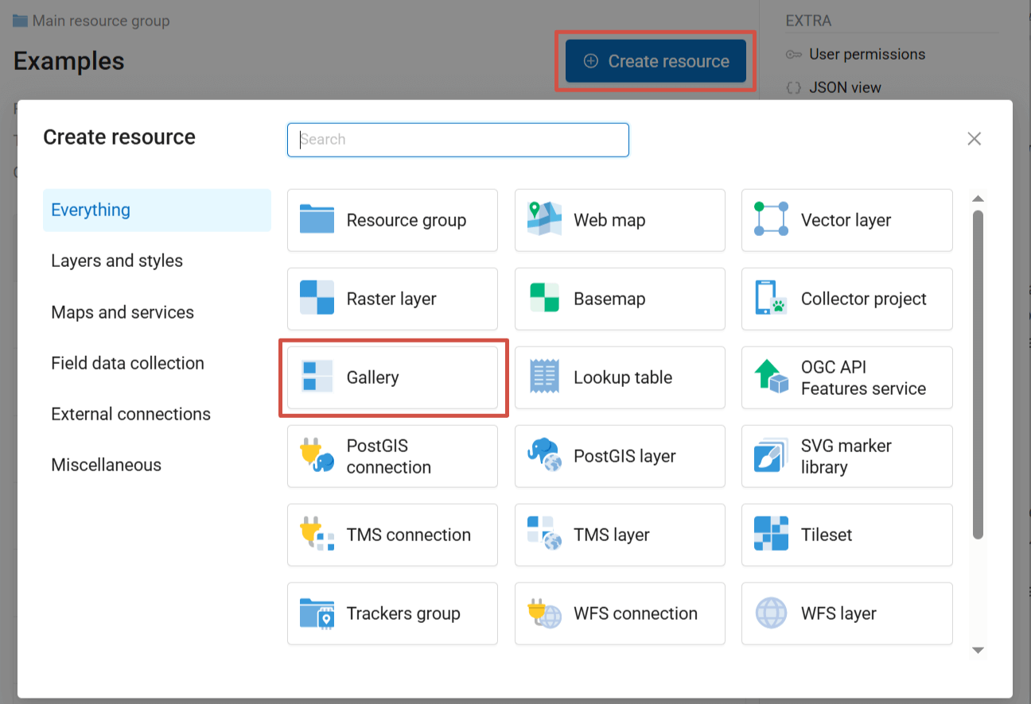Click the SVG marker library icon
This screenshot has width=1031, height=704.
click(771, 456)
